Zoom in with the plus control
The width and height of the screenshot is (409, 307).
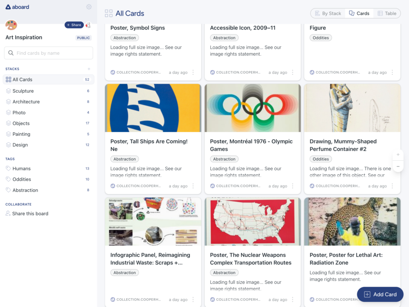pyautogui.click(x=398, y=155)
